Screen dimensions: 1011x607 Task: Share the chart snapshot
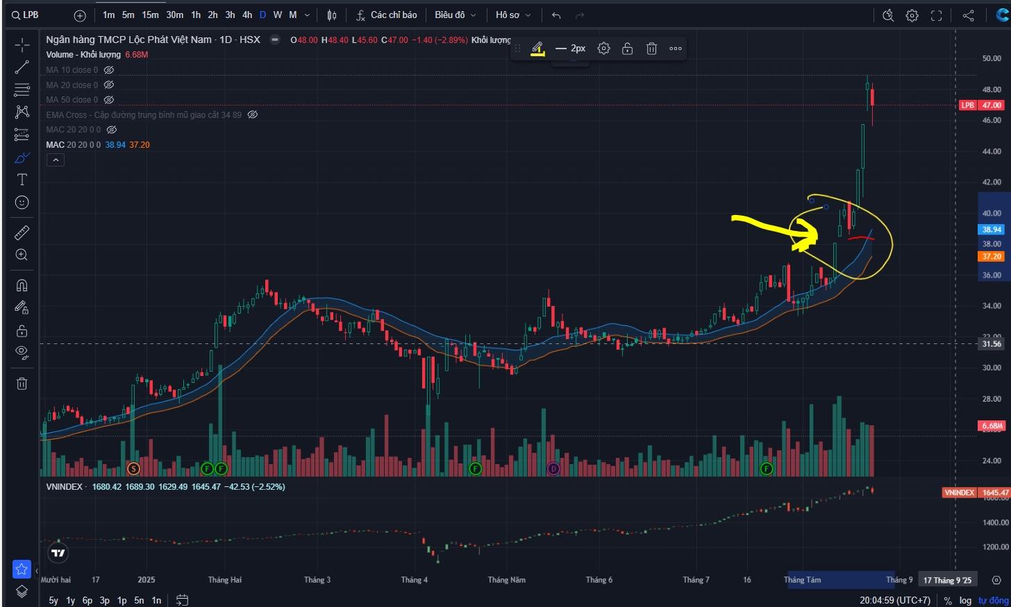[969, 15]
